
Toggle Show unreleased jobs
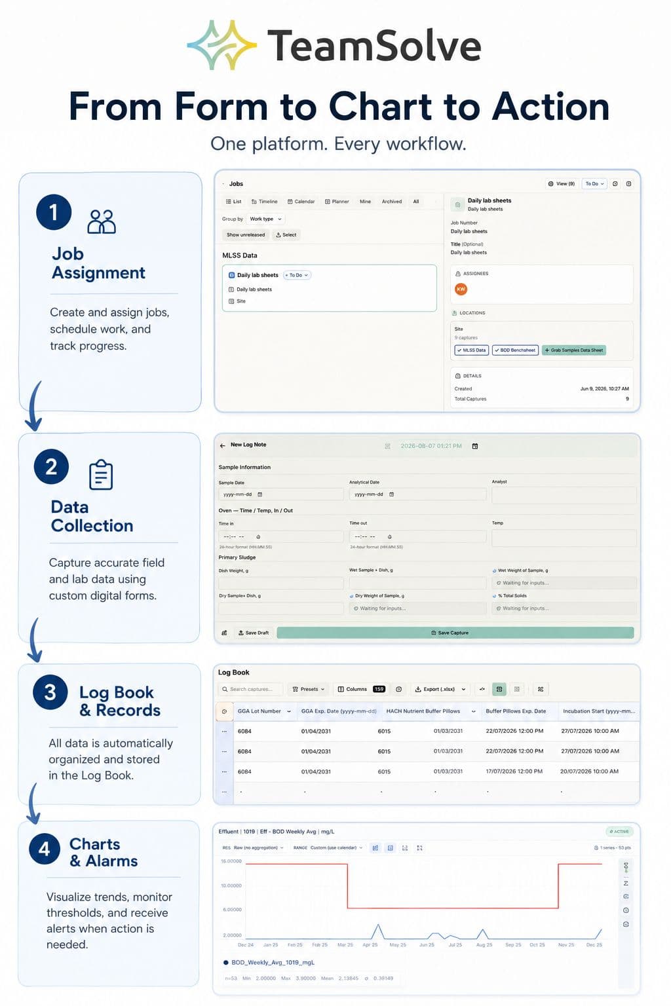[x=246, y=235]
